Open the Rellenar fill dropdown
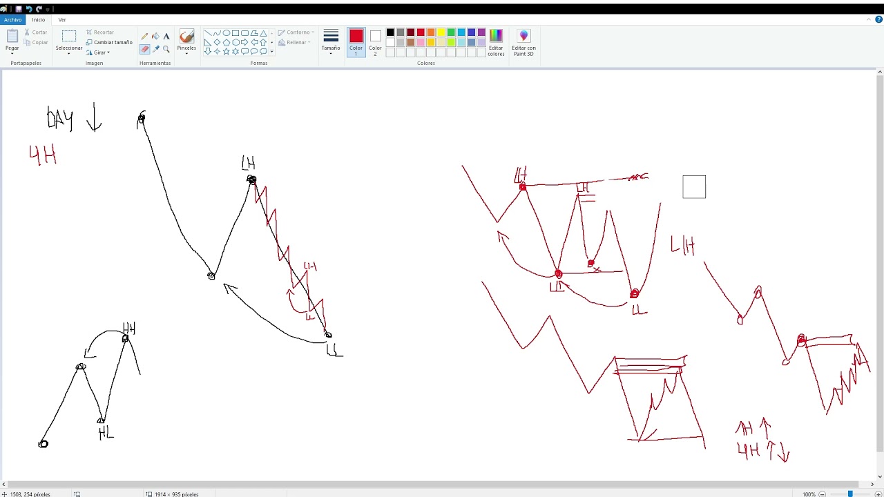Screen dimensions: 884x497 coord(294,43)
